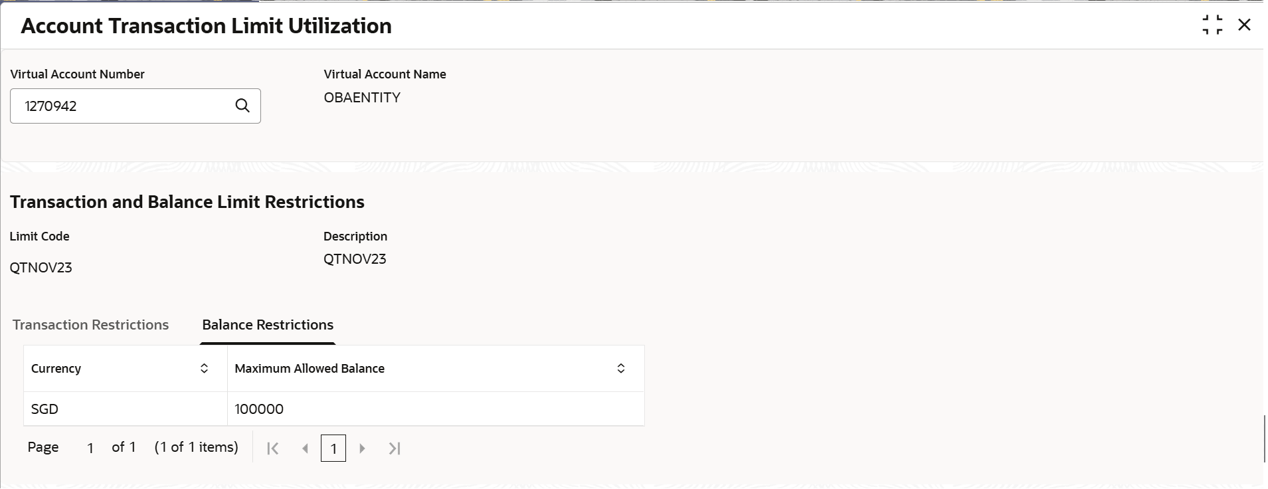This screenshot has width=1268, height=489.
Task: Click the page 1 pagination button
Action: click(333, 448)
